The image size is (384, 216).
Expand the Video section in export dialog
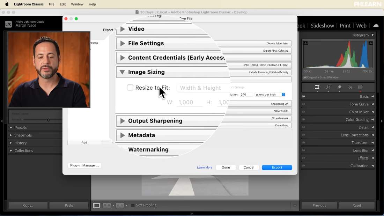coord(123,29)
